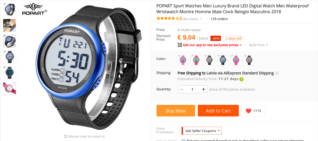Click the minus icon to decrease quantity

tap(181, 89)
